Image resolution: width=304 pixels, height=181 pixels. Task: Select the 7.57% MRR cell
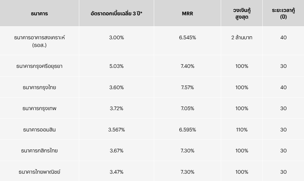click(187, 88)
